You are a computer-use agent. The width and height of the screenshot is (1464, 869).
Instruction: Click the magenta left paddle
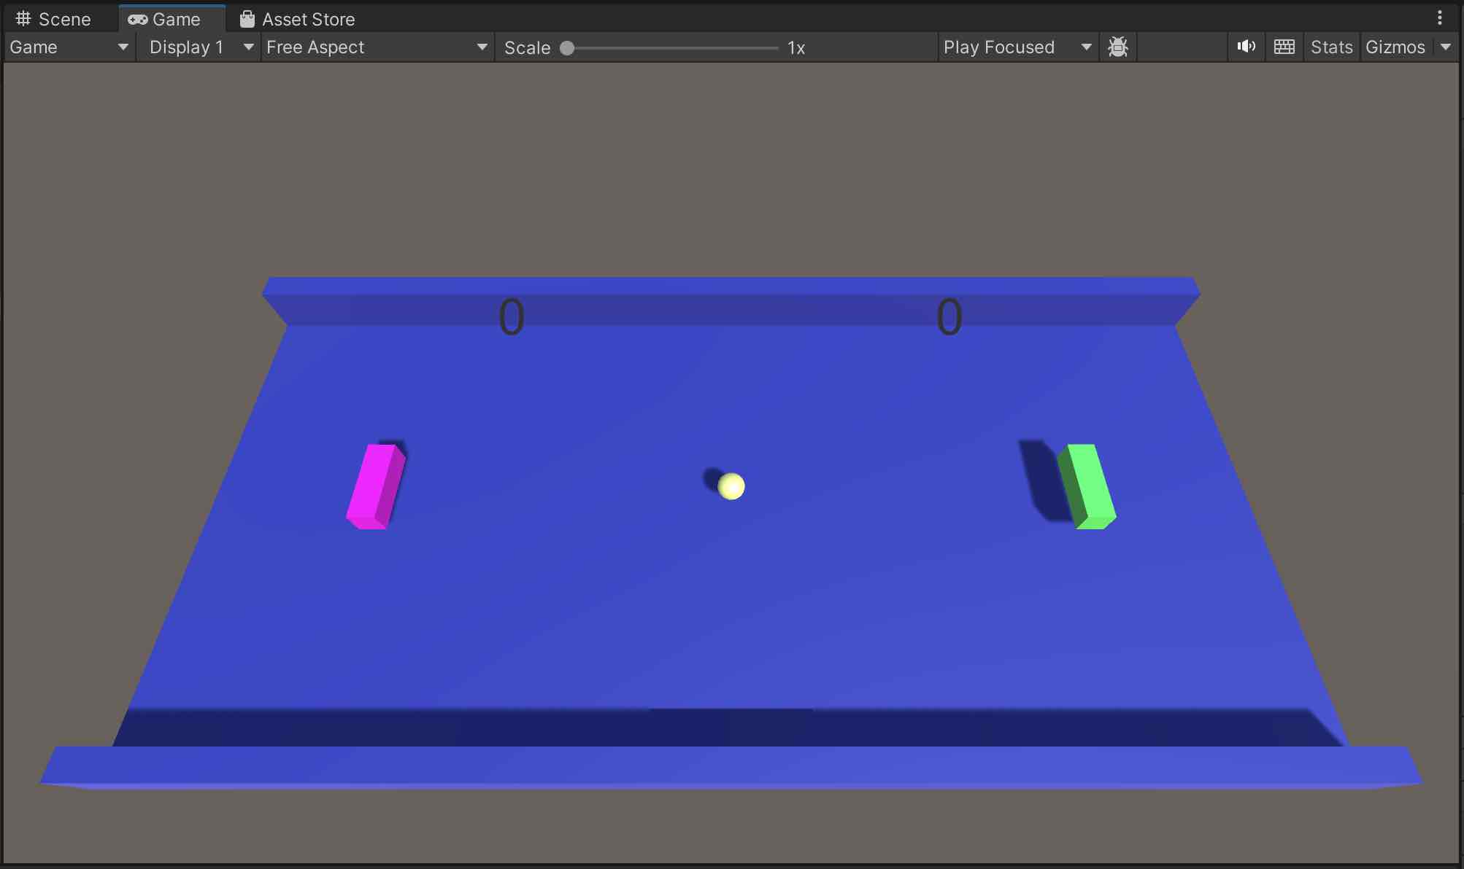coord(375,486)
